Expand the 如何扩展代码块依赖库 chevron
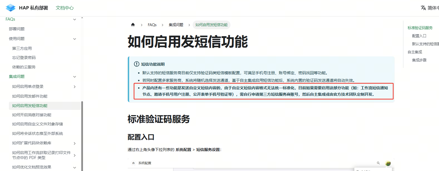The width and height of the screenshot is (439, 171). [x=75, y=143]
